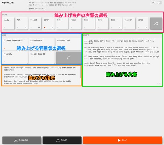Shuffle voices with the random button
This screenshot has height=145, width=164.
point(156,23)
